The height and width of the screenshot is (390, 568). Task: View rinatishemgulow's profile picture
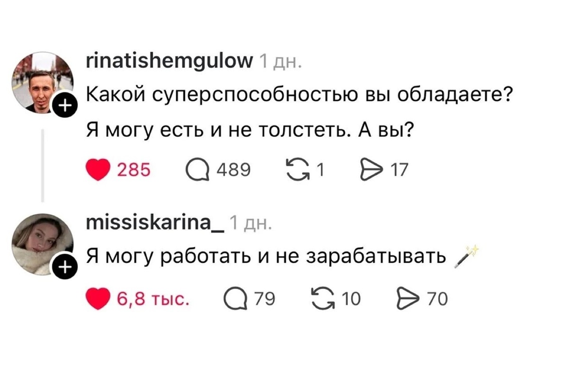(42, 83)
